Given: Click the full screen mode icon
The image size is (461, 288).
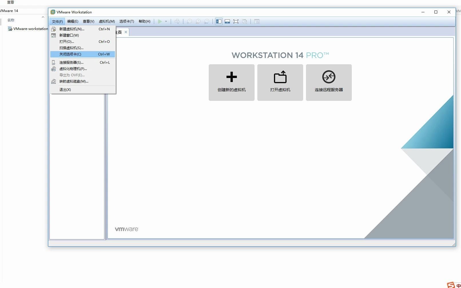Looking at the screenshot, I should pos(236,21).
